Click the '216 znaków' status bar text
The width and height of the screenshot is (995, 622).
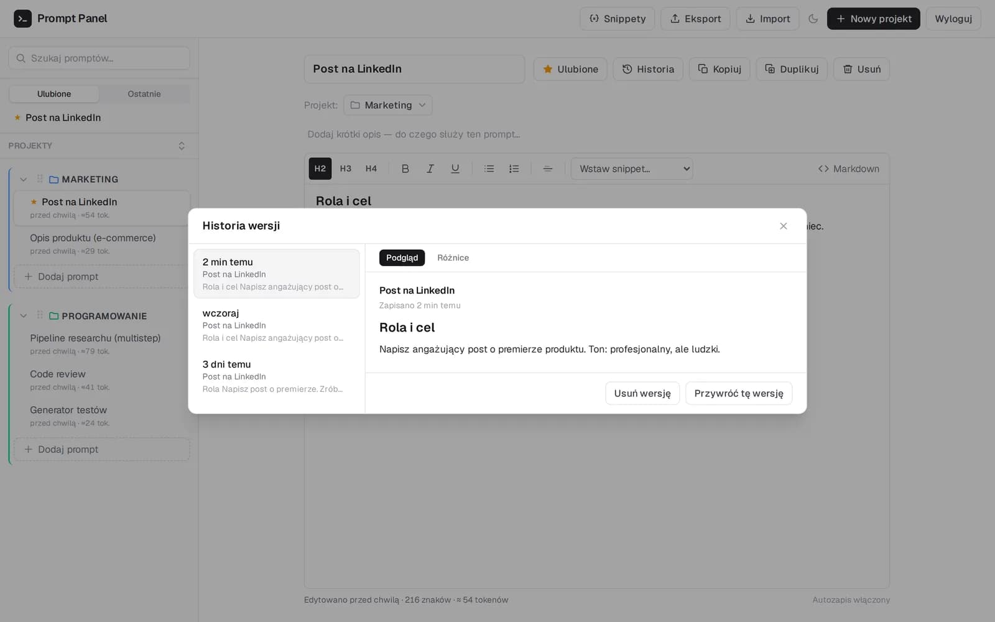(428, 600)
